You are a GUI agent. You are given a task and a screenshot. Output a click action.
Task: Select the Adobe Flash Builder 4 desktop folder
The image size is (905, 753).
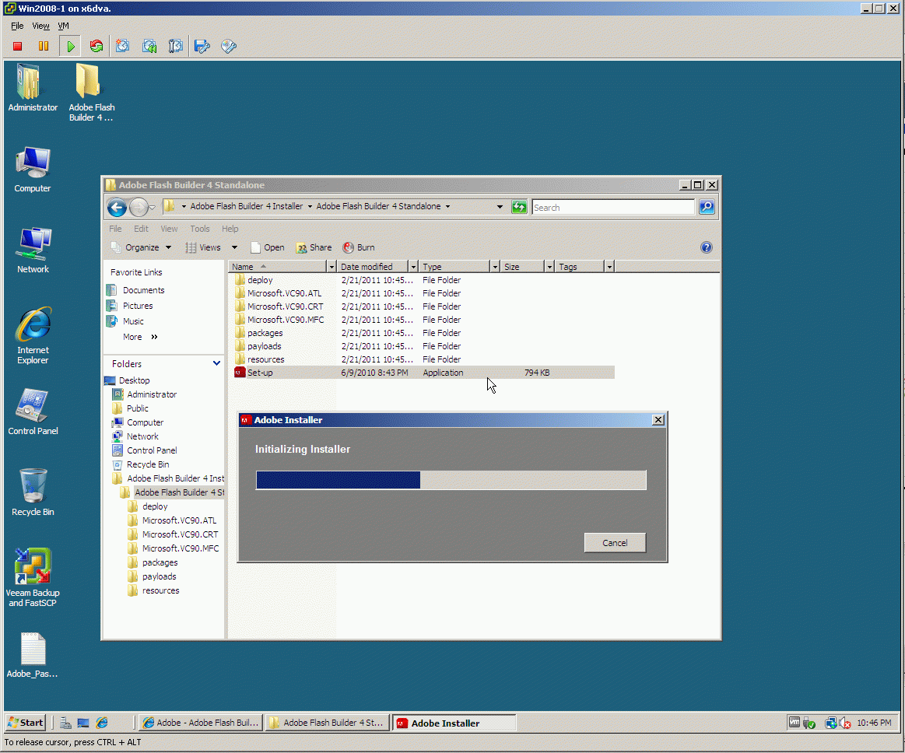(x=91, y=93)
